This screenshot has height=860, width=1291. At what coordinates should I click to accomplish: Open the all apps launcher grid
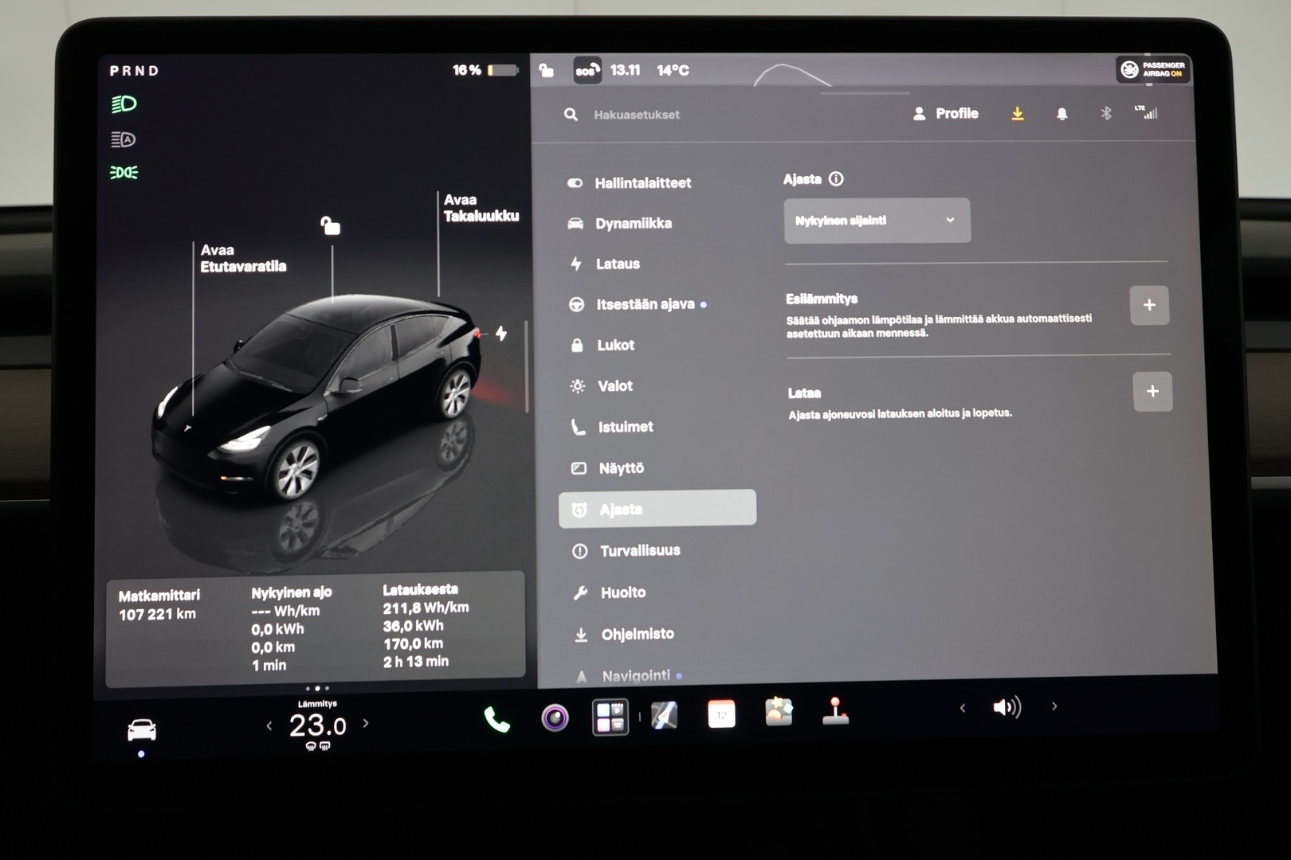tap(610, 717)
